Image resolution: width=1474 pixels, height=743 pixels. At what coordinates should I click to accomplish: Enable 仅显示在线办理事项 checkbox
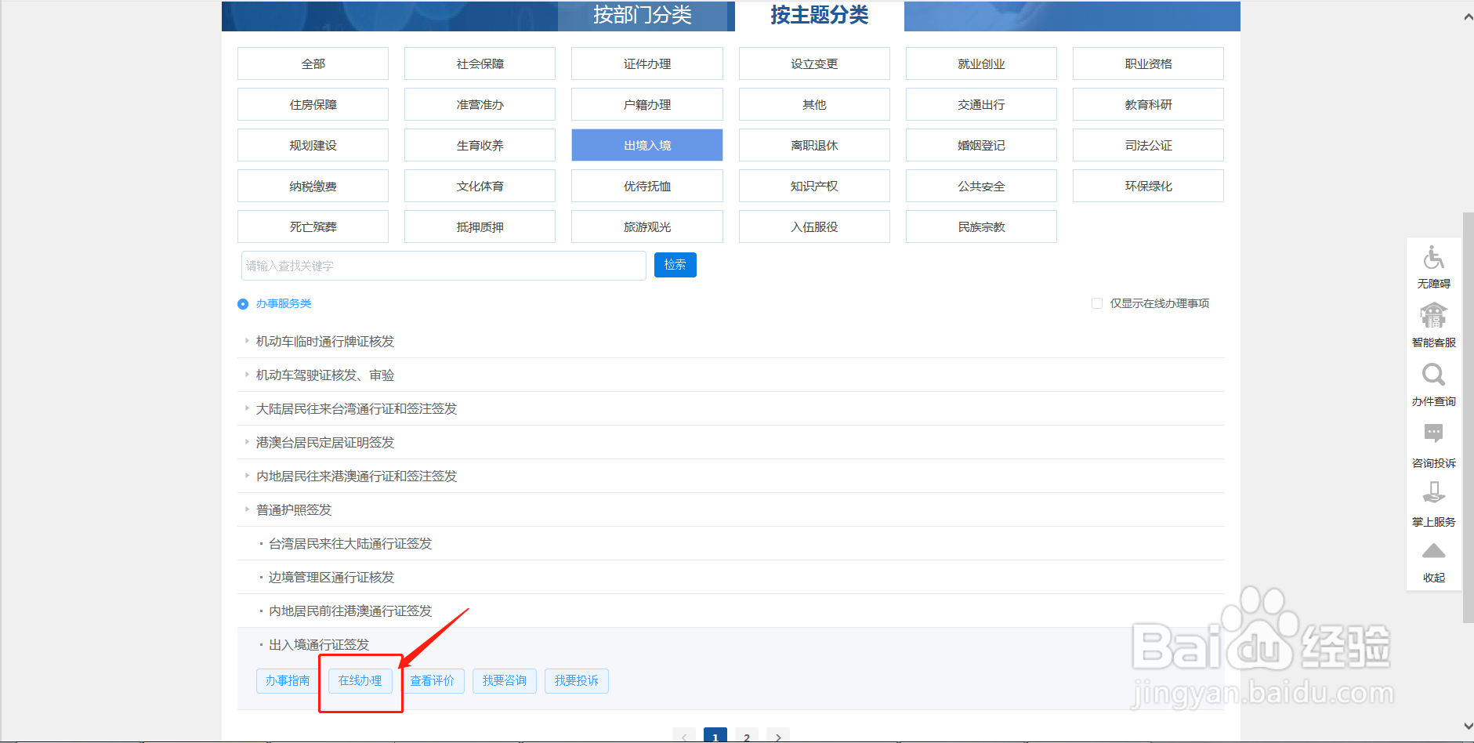[x=1096, y=303]
